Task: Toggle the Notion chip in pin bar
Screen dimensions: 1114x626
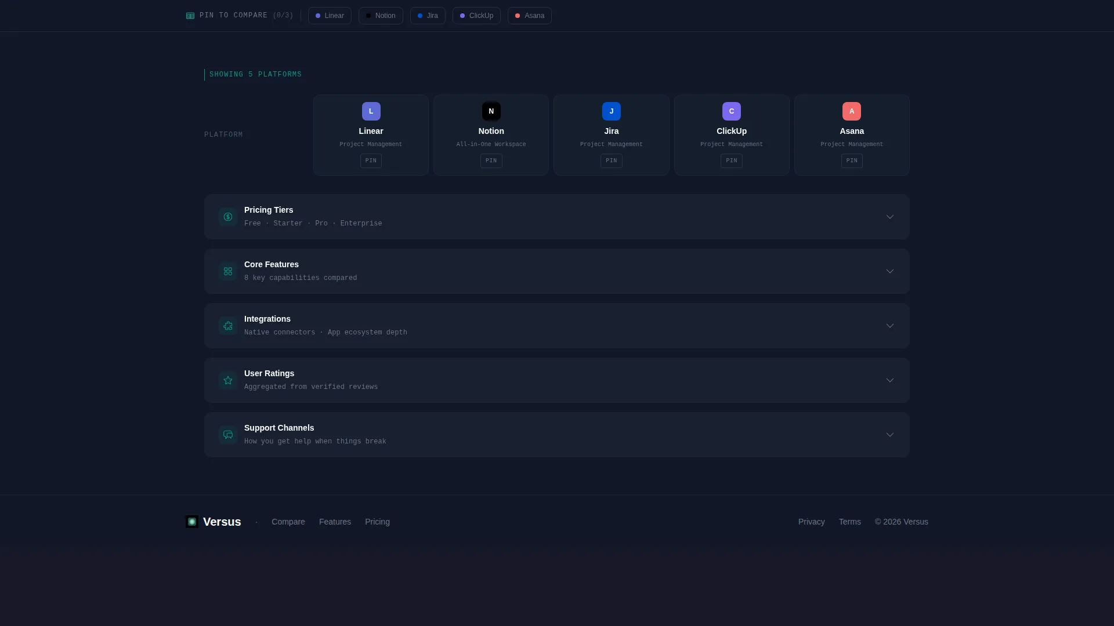Action: 381,16
